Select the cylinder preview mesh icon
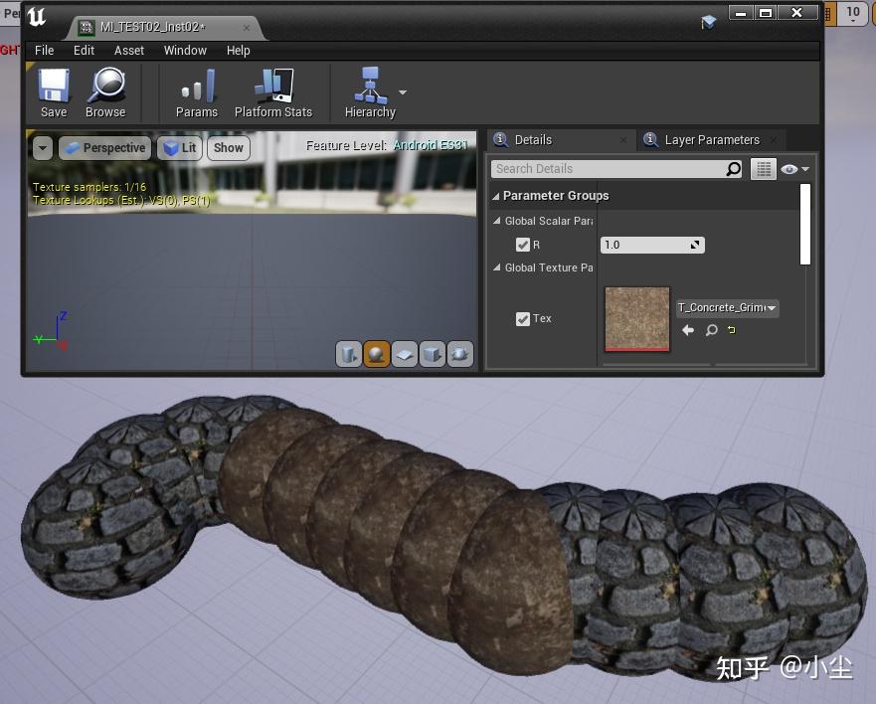The height and width of the screenshot is (704, 876). (348, 354)
